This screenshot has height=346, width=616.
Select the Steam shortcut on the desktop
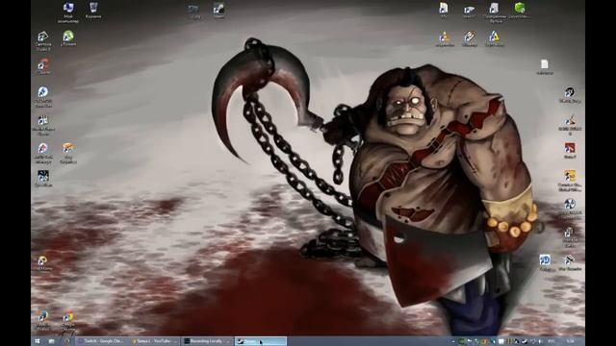click(218, 11)
